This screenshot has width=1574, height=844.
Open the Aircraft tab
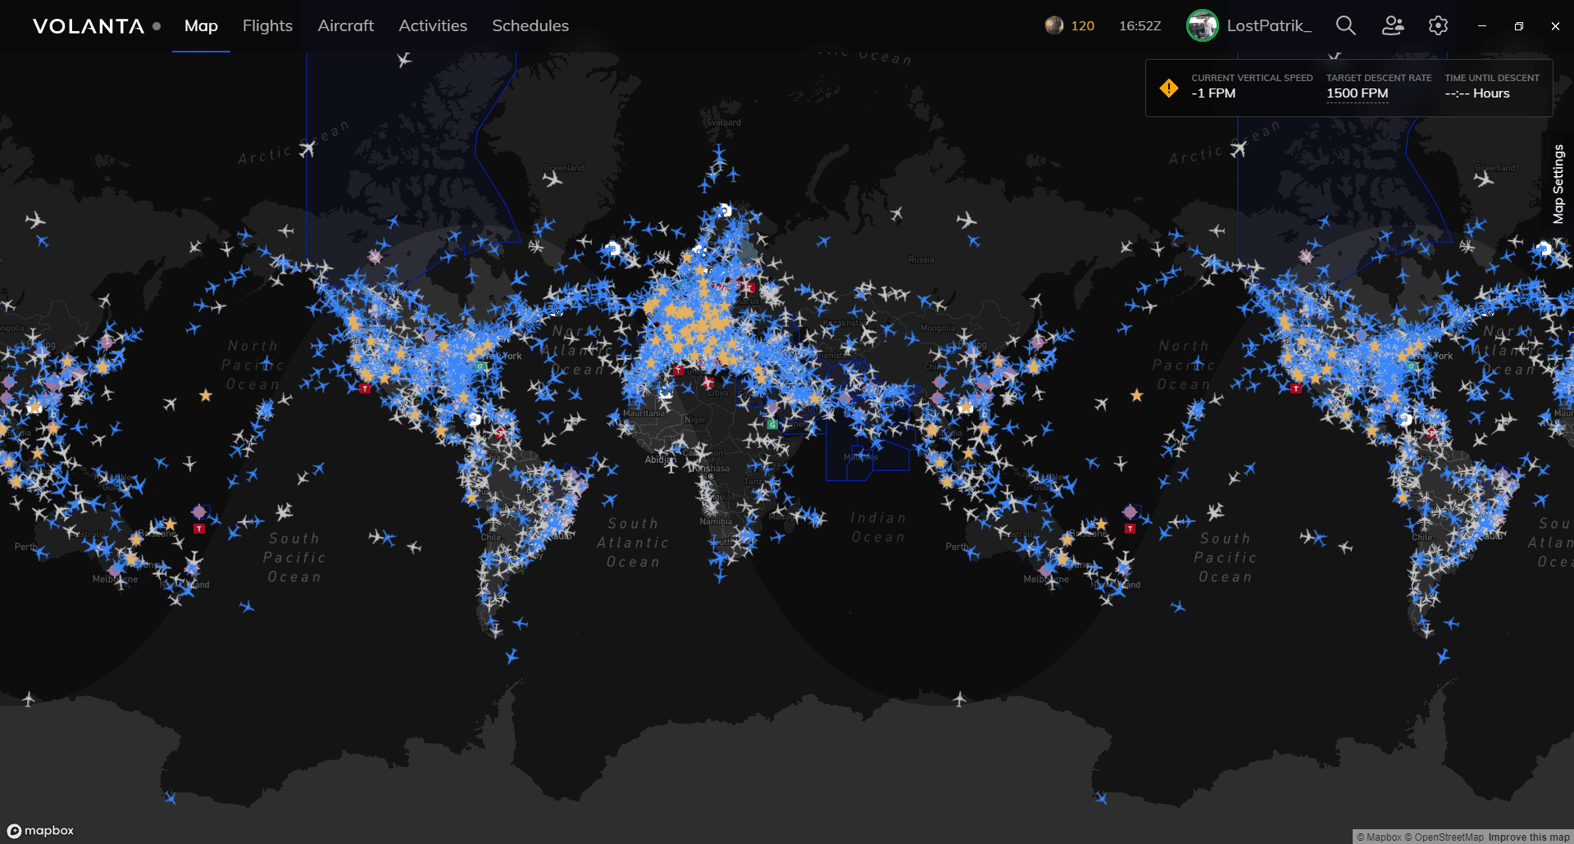point(345,25)
